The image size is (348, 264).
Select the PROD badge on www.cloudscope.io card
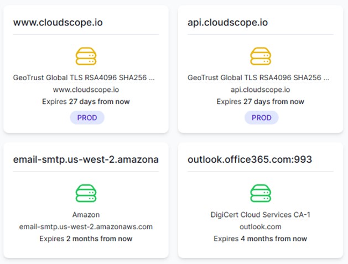click(x=87, y=118)
